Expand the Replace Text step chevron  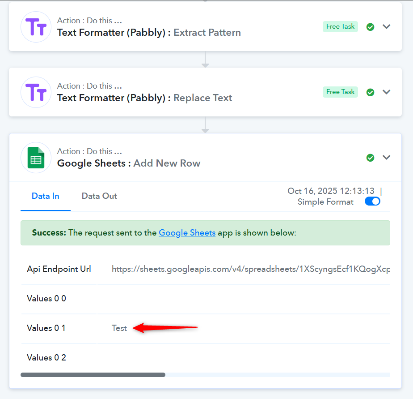[x=387, y=92]
